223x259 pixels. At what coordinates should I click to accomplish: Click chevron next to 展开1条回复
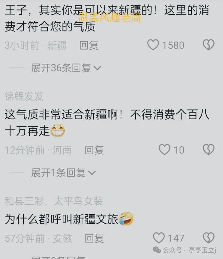[x=92, y=173]
